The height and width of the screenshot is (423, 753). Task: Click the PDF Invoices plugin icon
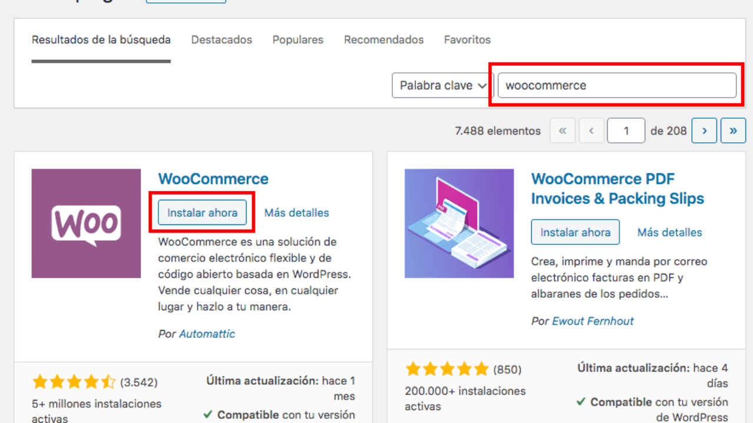pyautogui.click(x=459, y=223)
